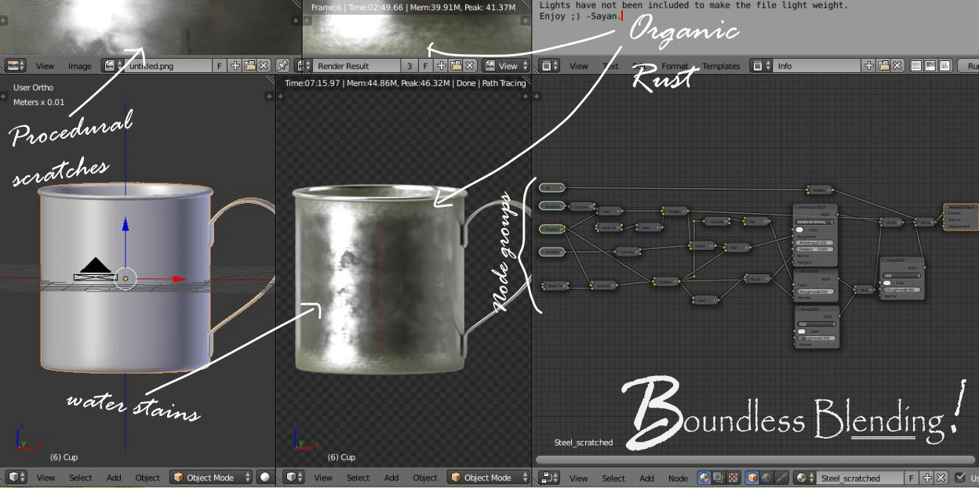Browse text datablocks next to Info

(x=759, y=66)
